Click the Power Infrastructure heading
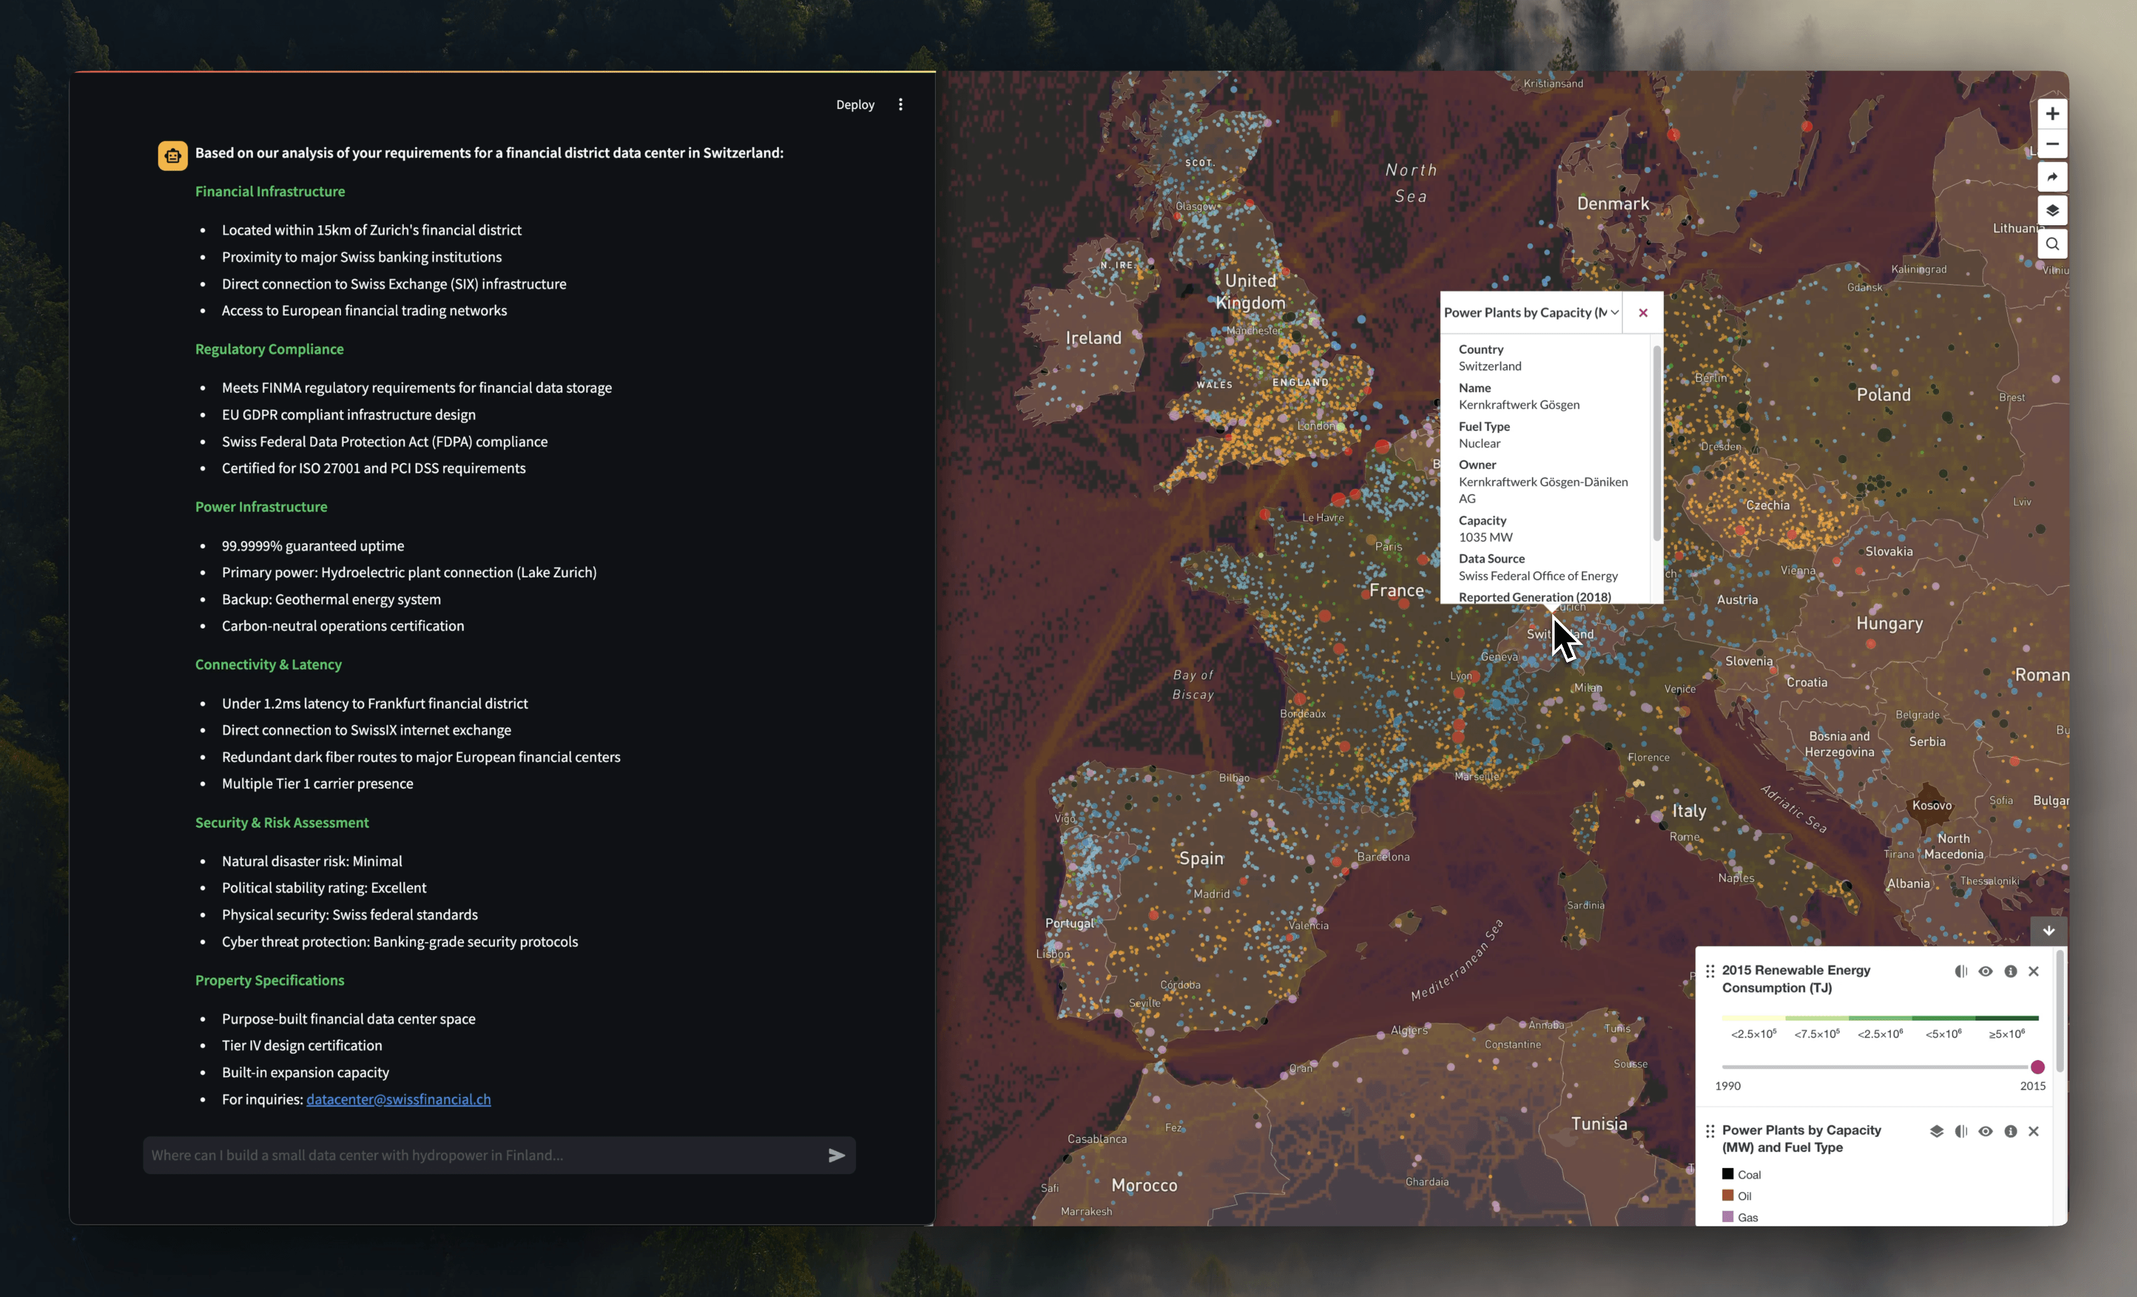 click(x=261, y=507)
